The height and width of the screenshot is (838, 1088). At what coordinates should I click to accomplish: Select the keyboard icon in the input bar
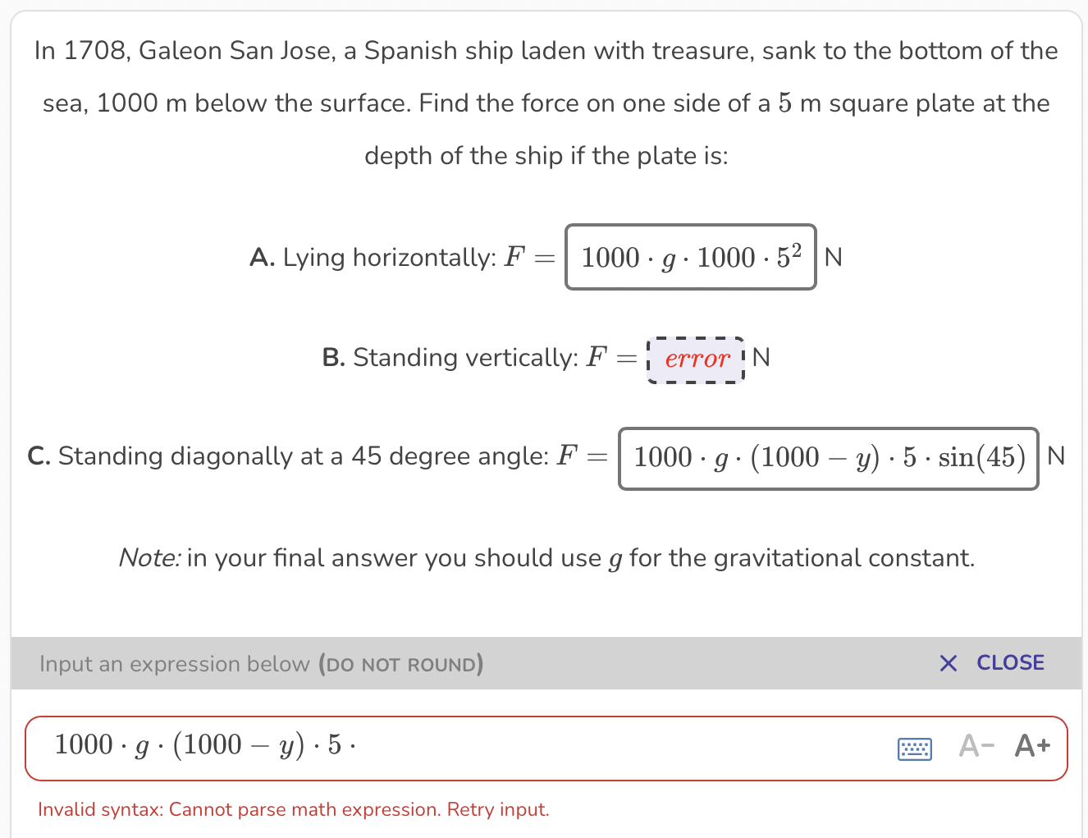914,749
